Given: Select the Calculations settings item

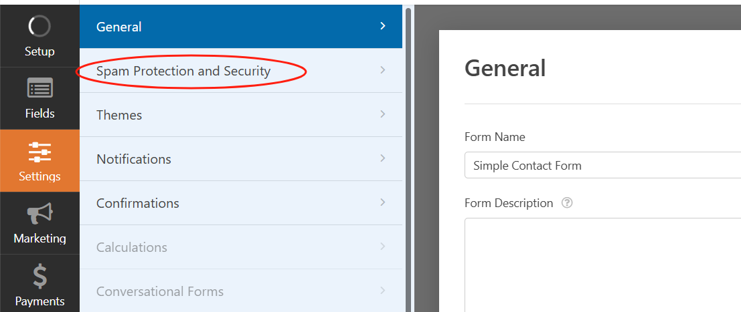Looking at the screenshot, I should (132, 247).
